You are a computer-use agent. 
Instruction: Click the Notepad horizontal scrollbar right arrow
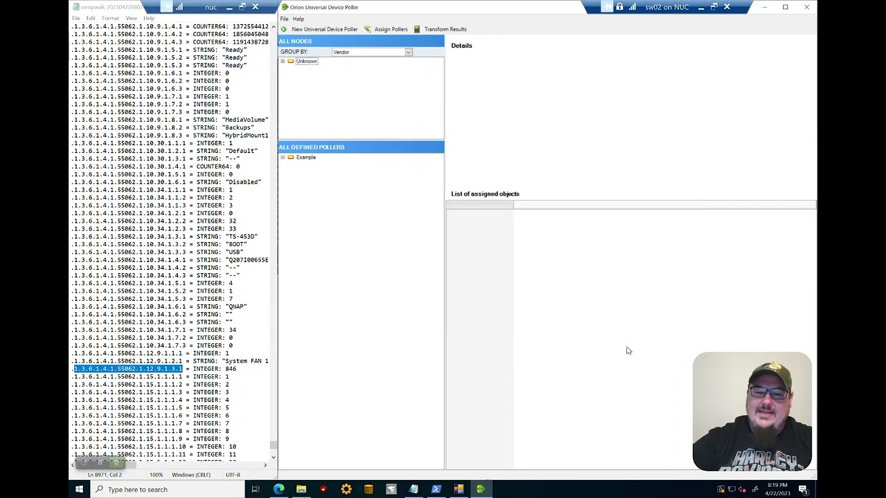(265, 465)
